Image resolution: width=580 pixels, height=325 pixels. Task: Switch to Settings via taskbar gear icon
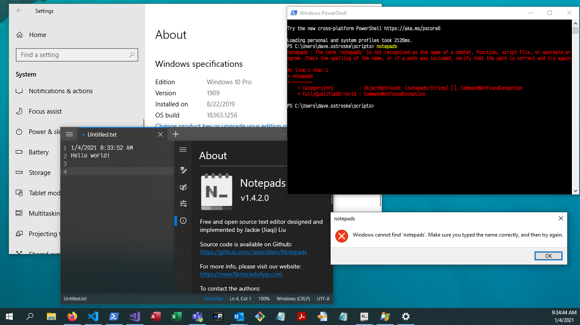406,316
